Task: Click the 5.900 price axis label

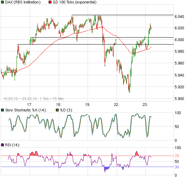Action: (179, 99)
